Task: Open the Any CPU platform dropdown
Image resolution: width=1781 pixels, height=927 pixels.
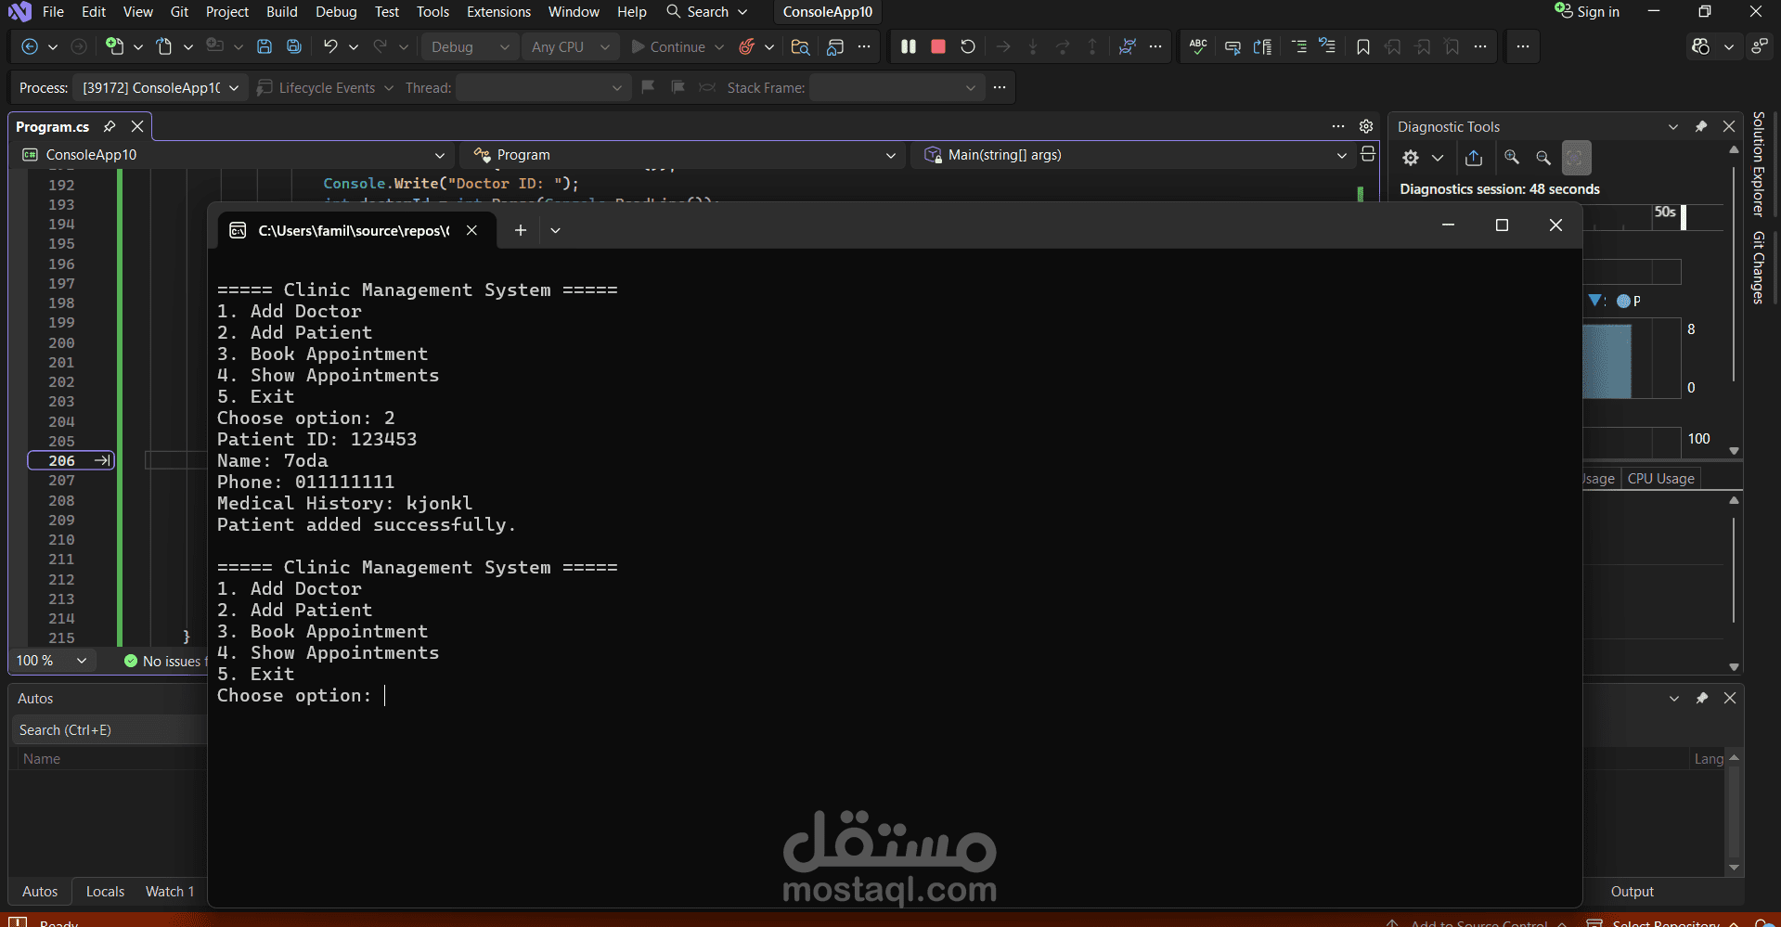Action: pos(570,46)
